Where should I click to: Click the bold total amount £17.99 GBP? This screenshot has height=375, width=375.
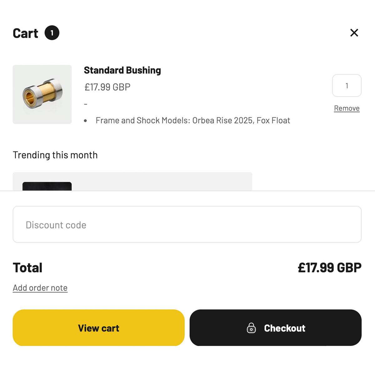[329, 267]
